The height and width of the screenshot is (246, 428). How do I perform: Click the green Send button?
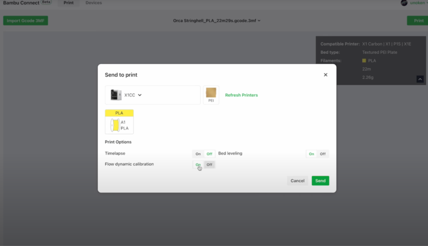pyautogui.click(x=320, y=181)
